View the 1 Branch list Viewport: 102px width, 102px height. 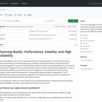point(9,21)
